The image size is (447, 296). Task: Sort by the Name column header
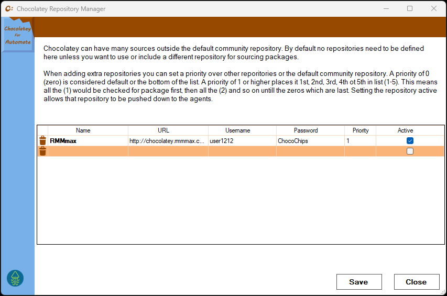(x=83, y=130)
